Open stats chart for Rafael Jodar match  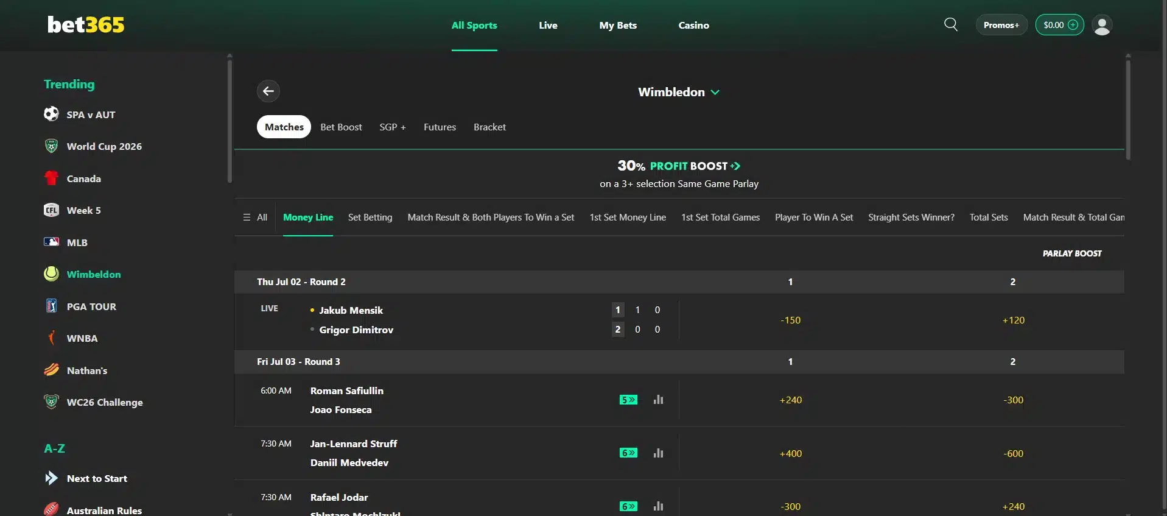[x=658, y=506]
